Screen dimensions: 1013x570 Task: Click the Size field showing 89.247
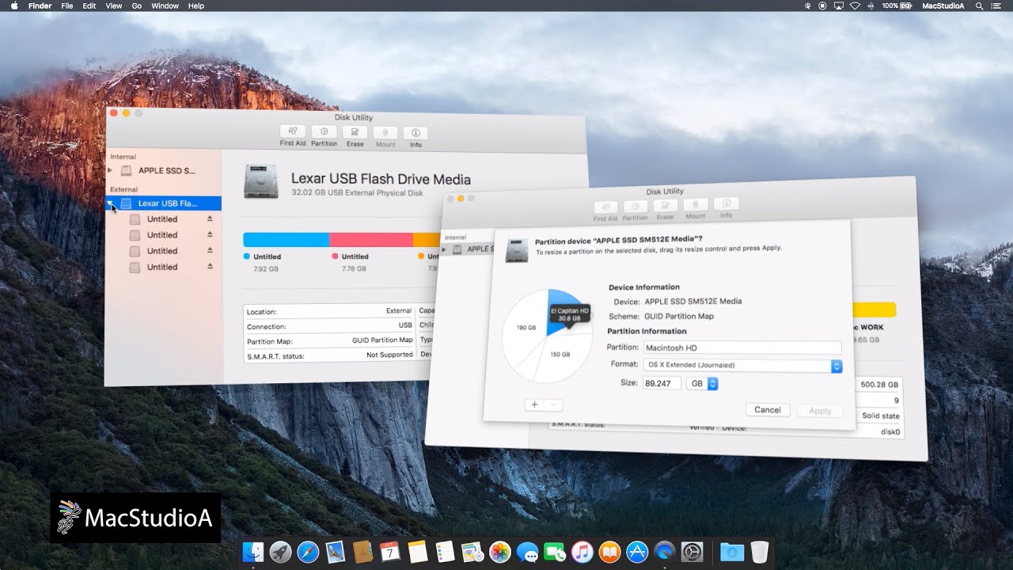point(662,383)
